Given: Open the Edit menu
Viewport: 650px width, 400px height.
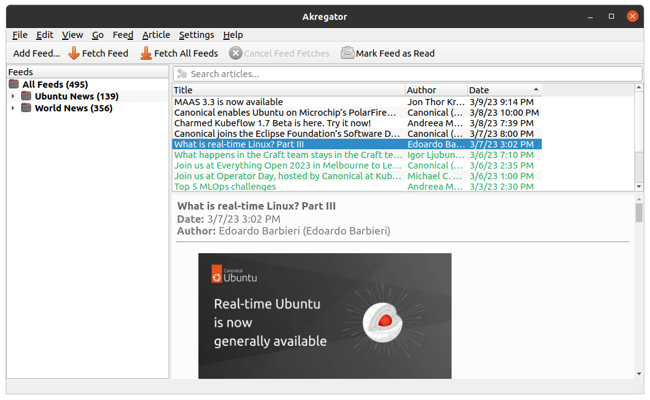Looking at the screenshot, I should pos(45,35).
